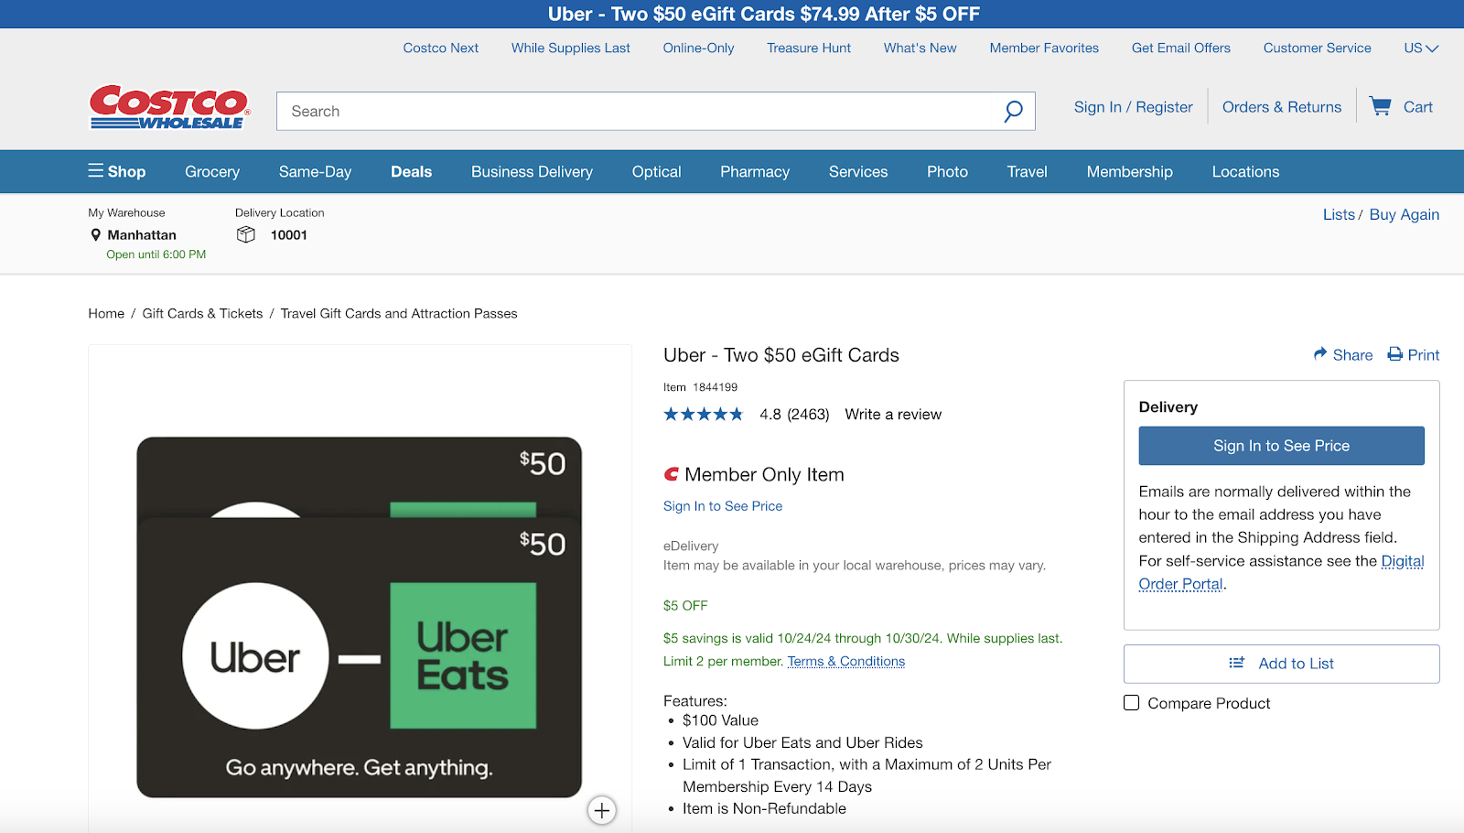1464x833 pixels.
Task: Open Terms & Conditions link
Action: point(845,661)
